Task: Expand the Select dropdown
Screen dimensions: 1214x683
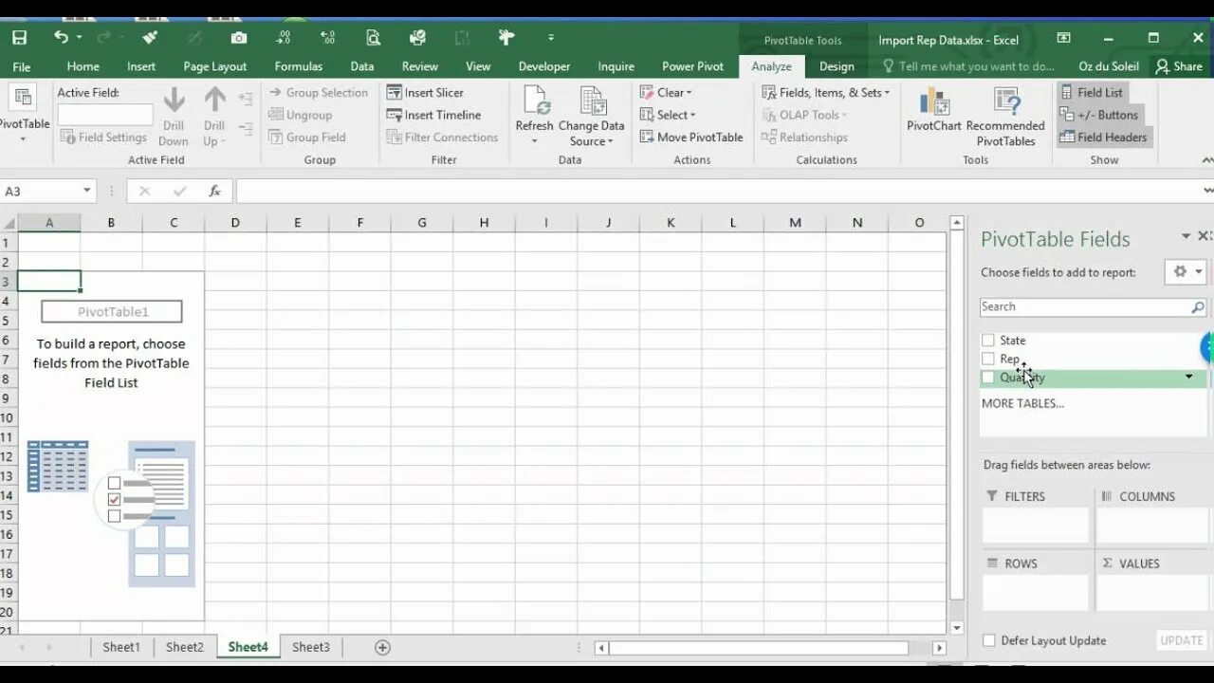Action: [668, 115]
